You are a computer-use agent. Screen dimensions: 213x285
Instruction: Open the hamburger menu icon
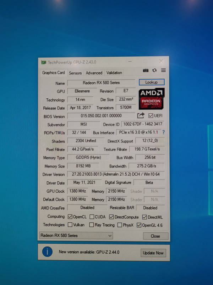click(163, 70)
